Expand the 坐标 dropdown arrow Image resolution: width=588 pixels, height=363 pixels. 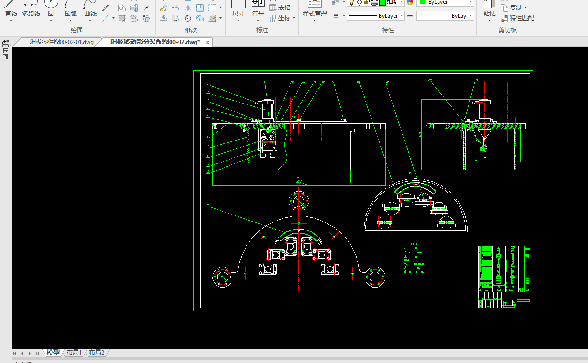294,18
